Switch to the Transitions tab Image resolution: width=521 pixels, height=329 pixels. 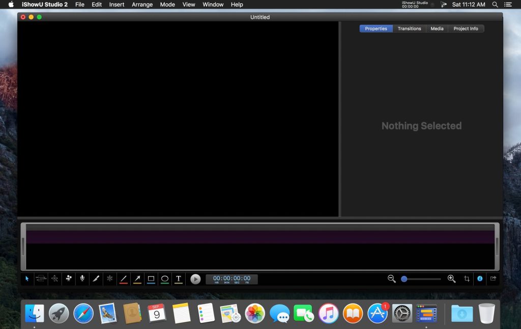tap(409, 29)
